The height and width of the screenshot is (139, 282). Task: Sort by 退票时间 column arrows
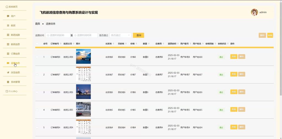click(178, 44)
